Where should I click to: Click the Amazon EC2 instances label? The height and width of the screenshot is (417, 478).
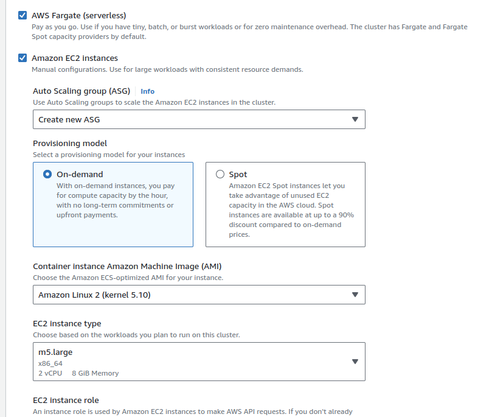75,58
